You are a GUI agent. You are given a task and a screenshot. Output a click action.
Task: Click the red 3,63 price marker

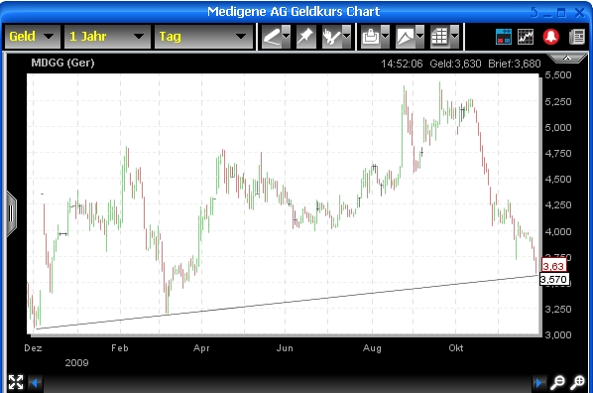pyautogui.click(x=553, y=266)
